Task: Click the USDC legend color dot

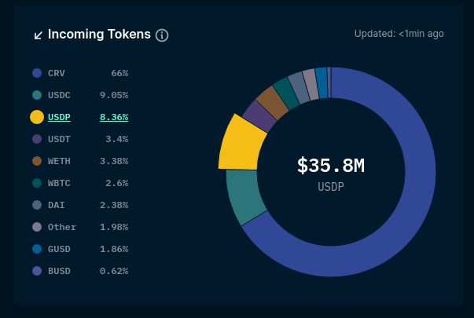Action: click(x=37, y=95)
